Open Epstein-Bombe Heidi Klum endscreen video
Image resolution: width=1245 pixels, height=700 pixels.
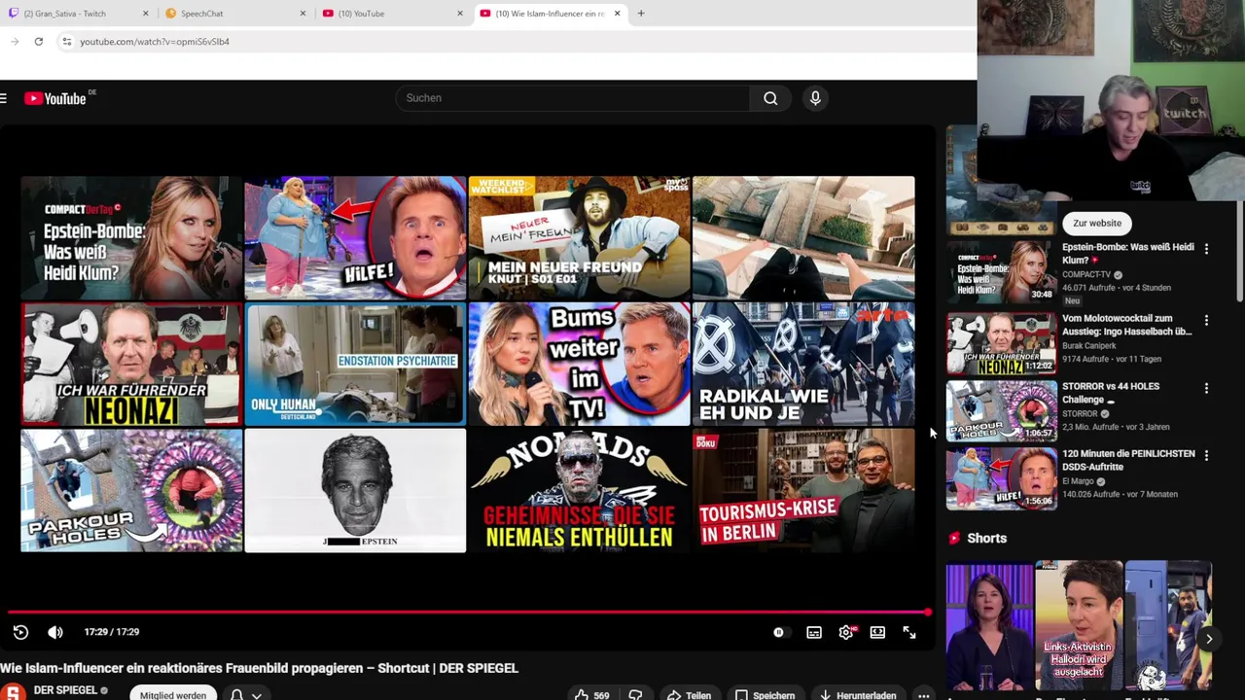(131, 238)
